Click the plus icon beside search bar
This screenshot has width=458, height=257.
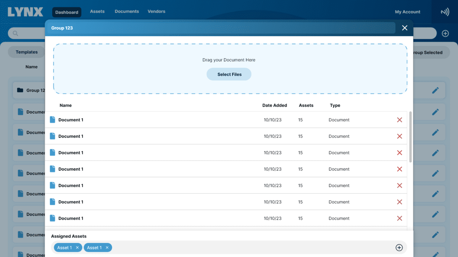coord(445,34)
